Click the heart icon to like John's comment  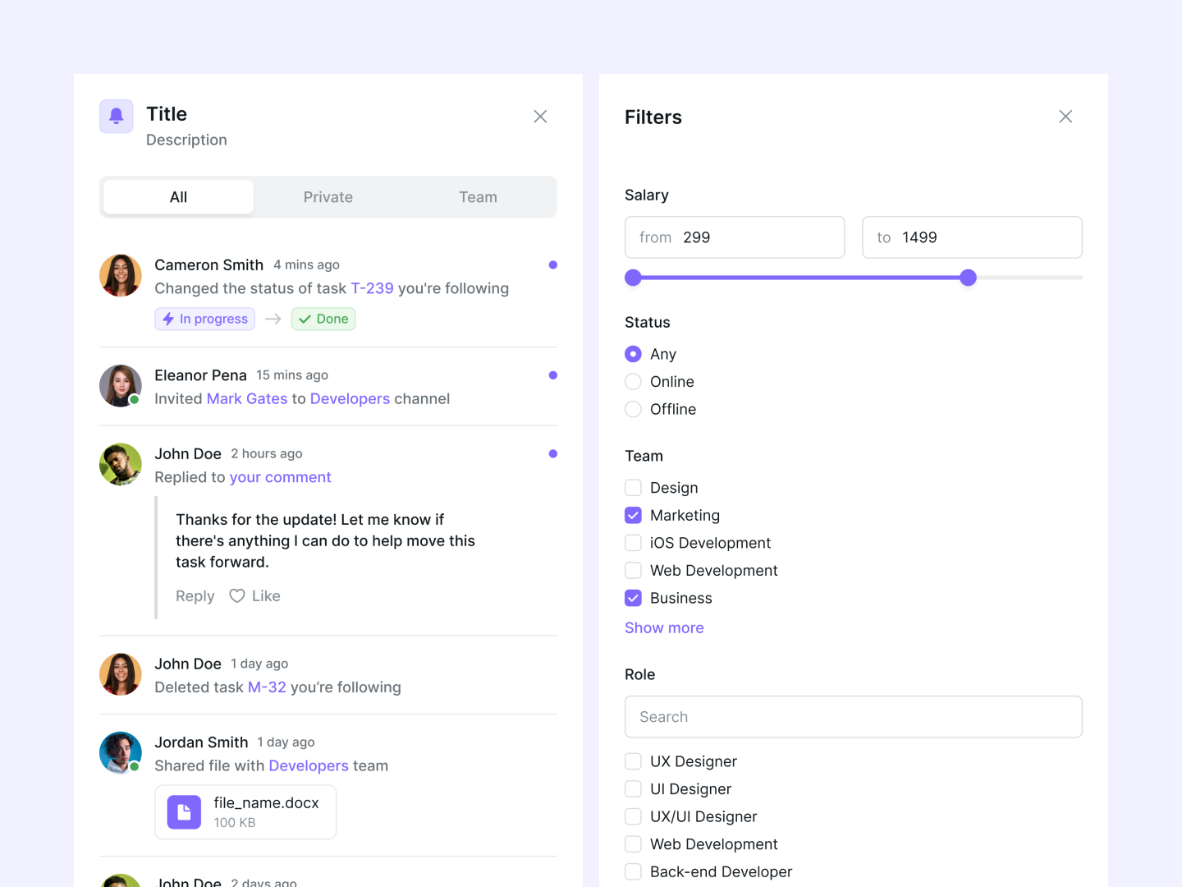(x=237, y=595)
